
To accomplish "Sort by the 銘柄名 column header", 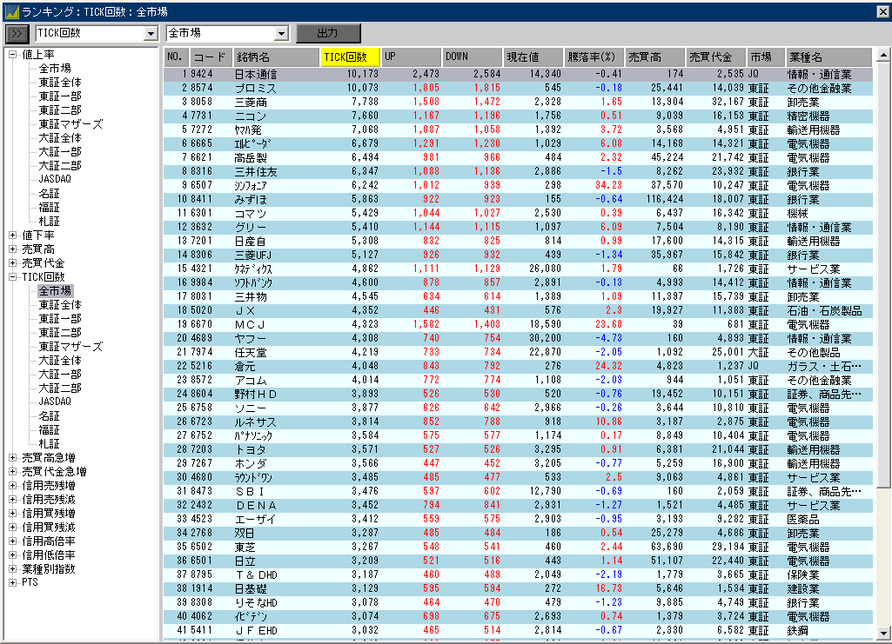I will point(276,57).
